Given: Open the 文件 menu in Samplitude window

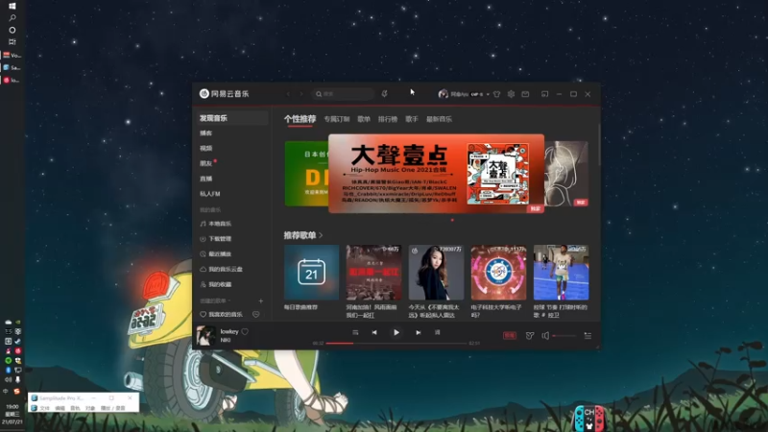Looking at the screenshot, I should 44,408.
